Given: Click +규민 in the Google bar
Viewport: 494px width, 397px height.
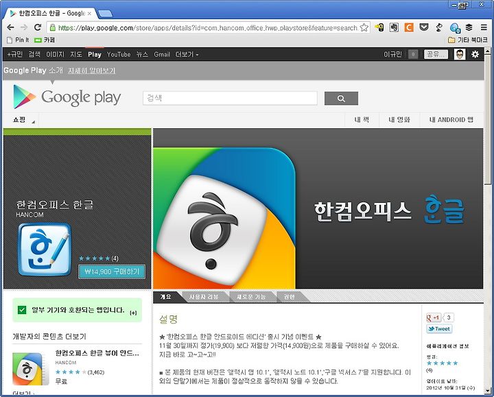Looking at the screenshot, I should pos(15,54).
